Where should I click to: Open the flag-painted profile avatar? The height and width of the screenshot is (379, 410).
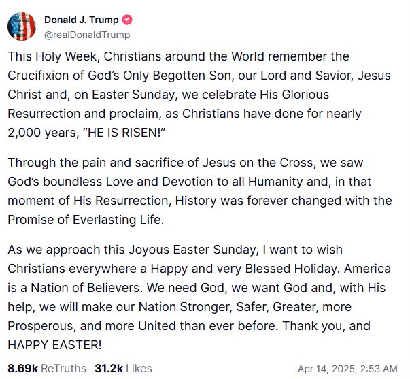(x=22, y=27)
